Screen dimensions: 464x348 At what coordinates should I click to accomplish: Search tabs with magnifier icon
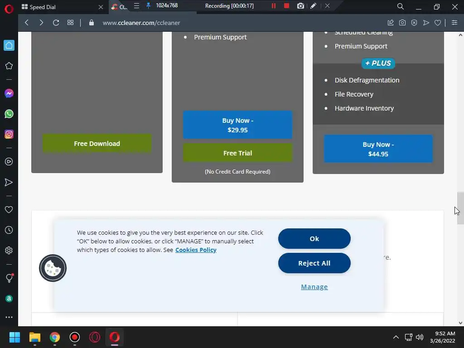401,6
